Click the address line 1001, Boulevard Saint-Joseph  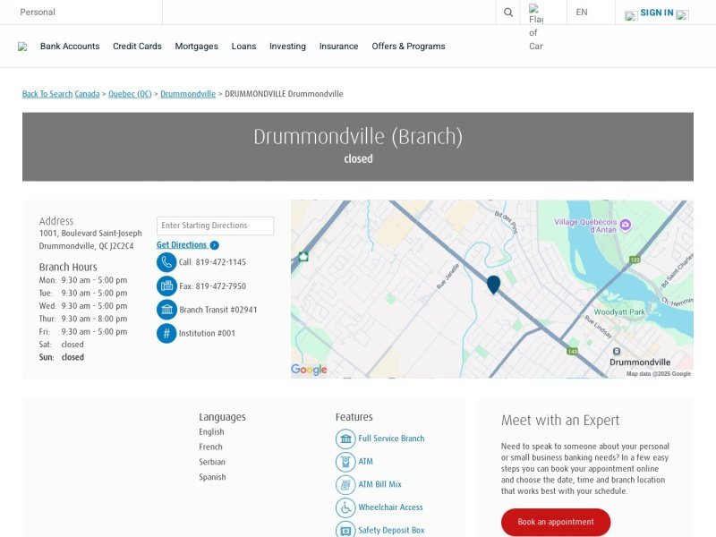pos(90,233)
